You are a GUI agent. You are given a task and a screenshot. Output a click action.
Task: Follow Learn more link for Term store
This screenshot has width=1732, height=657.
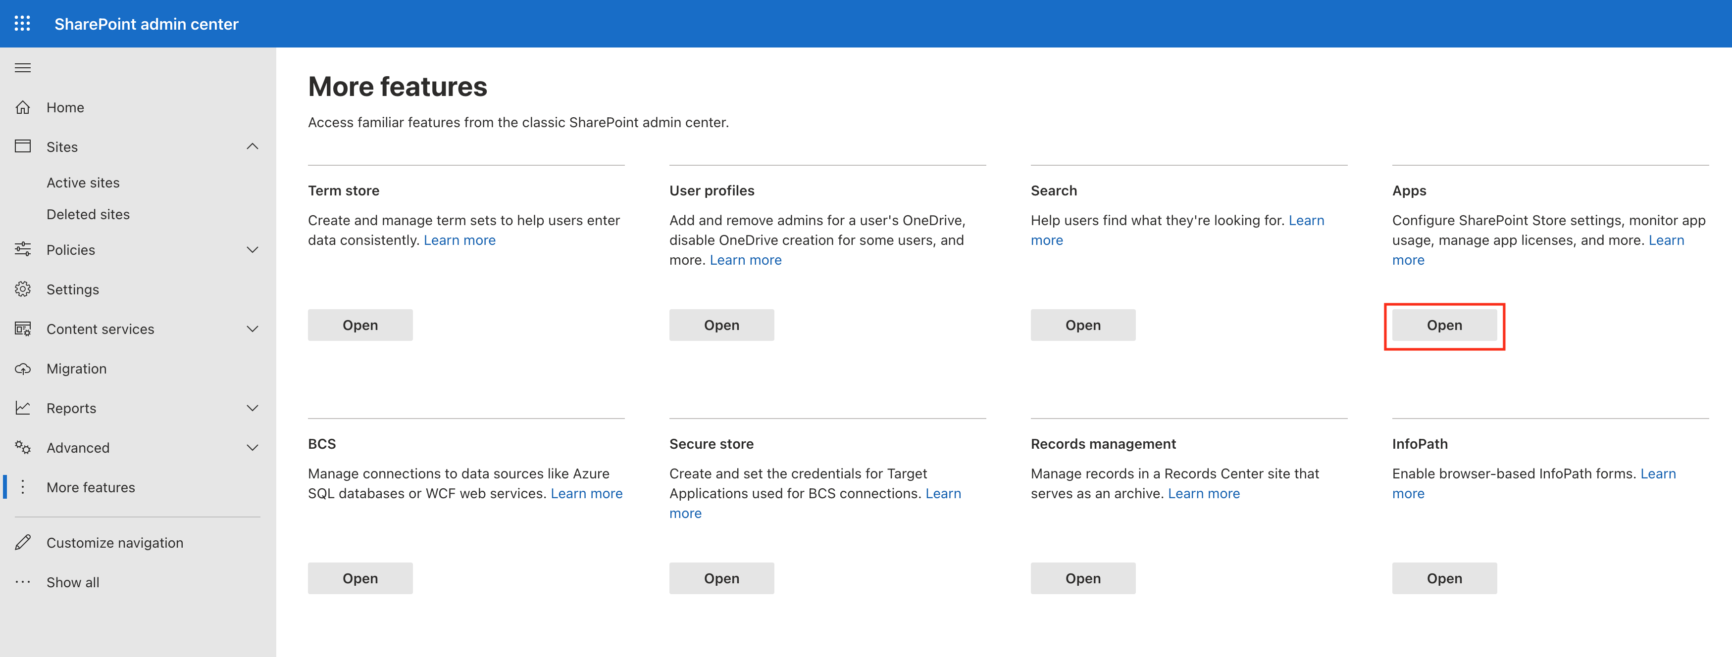(x=459, y=240)
